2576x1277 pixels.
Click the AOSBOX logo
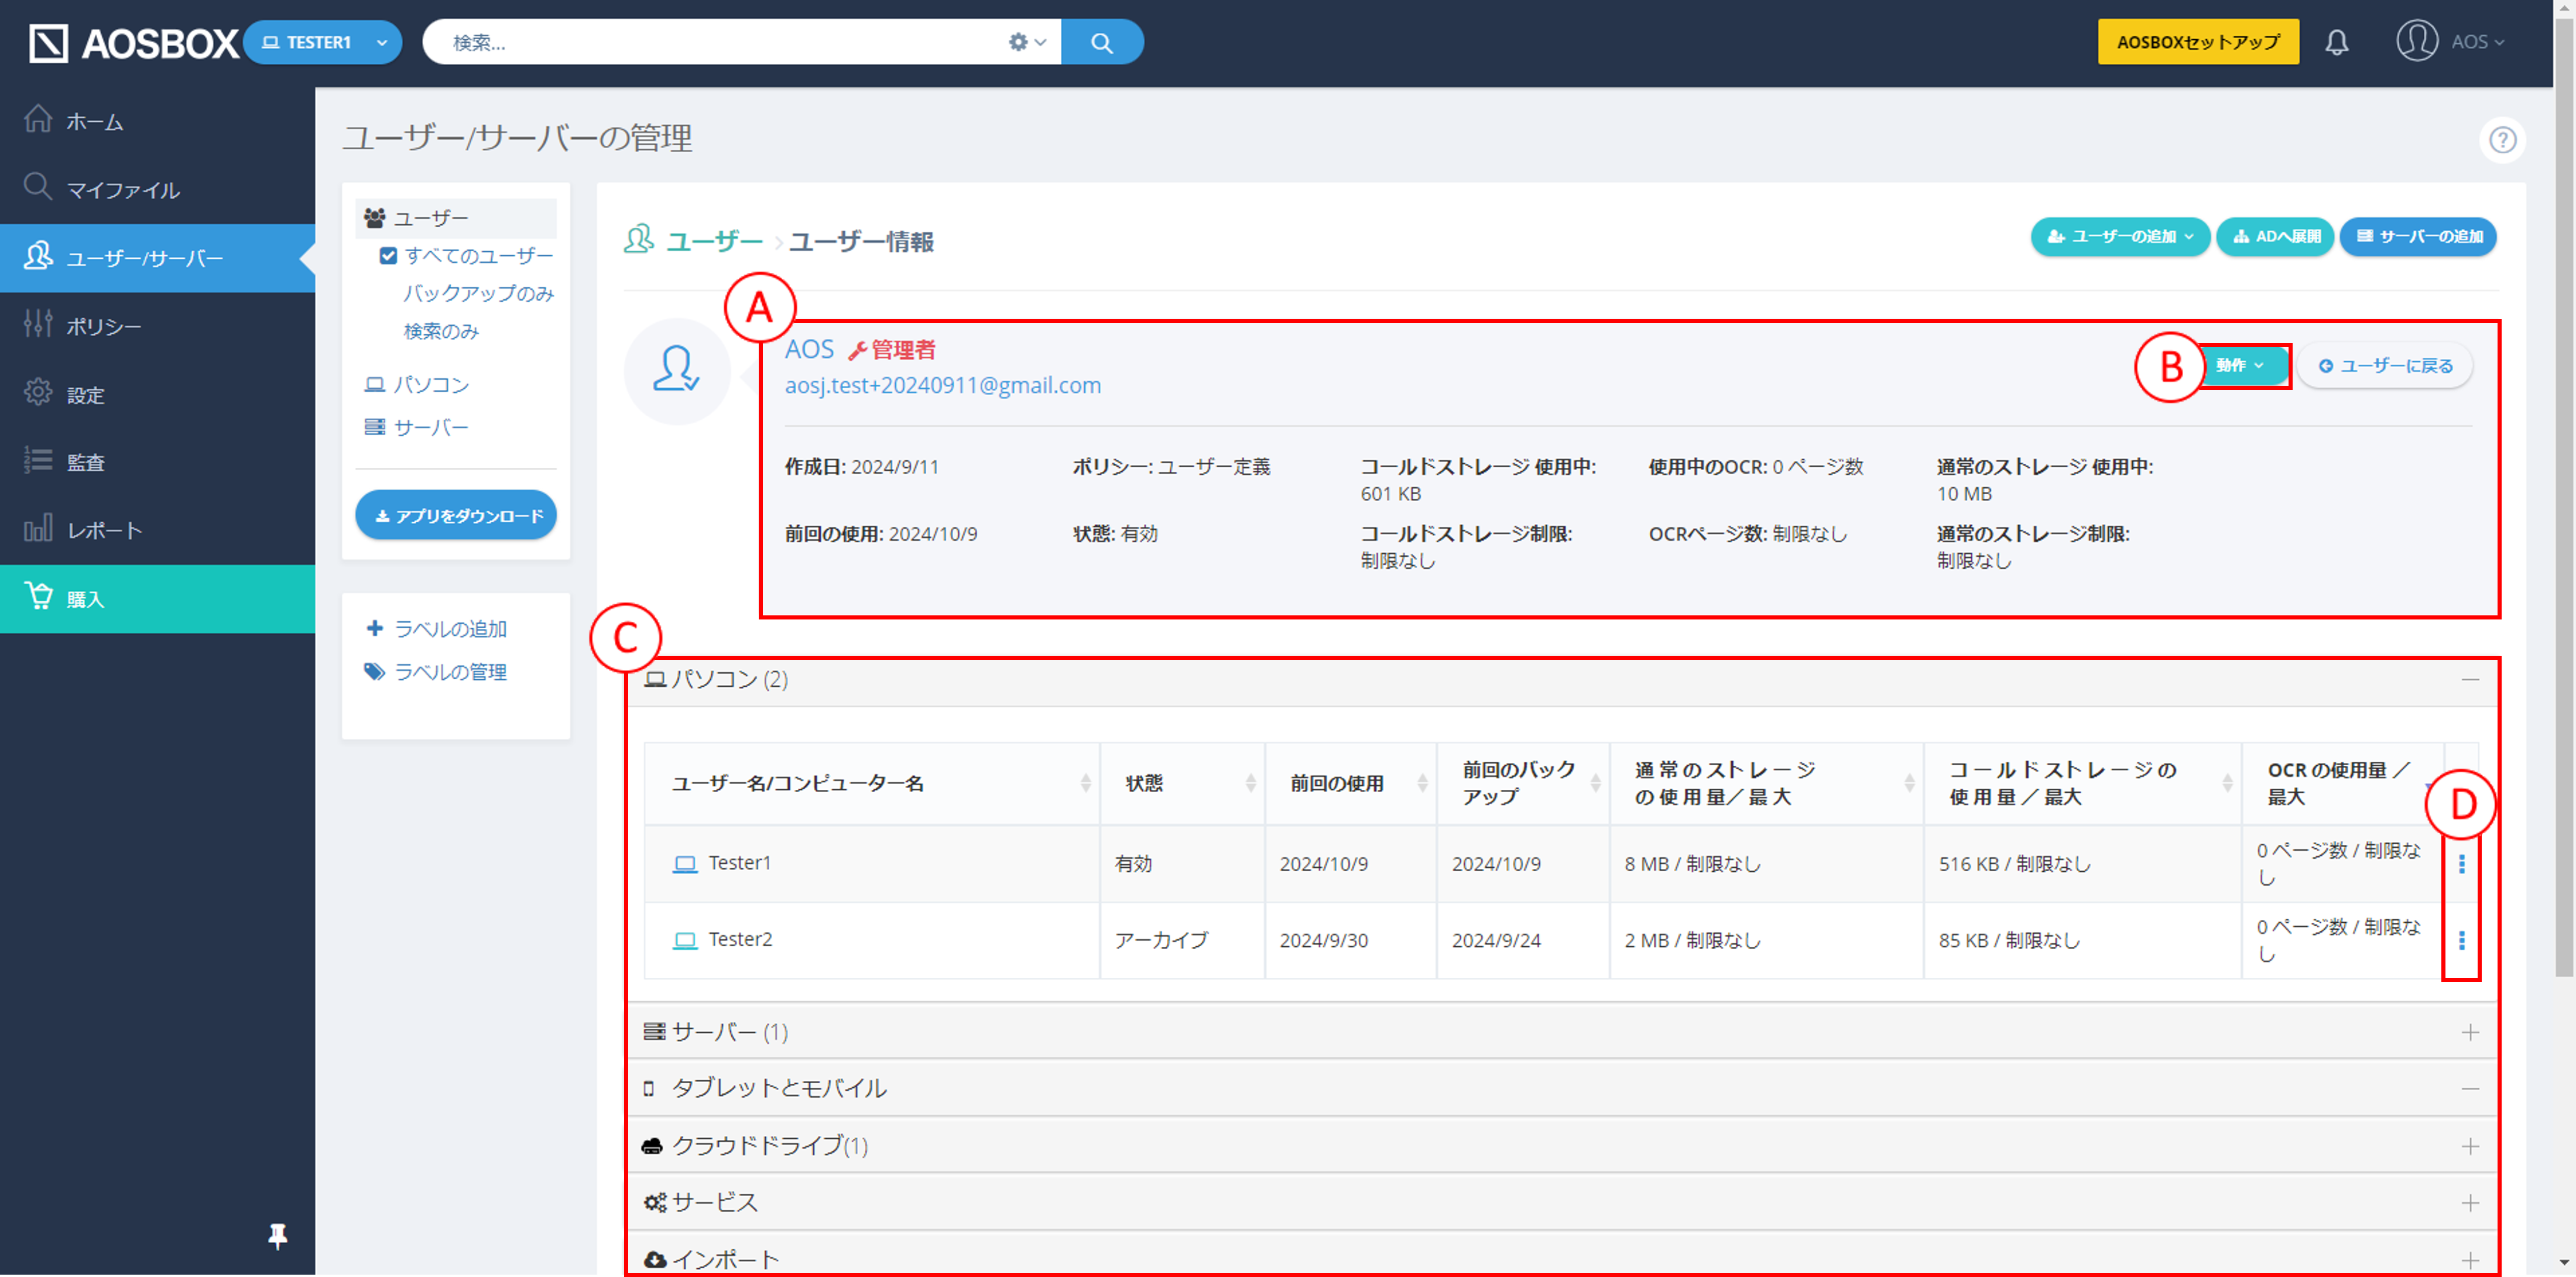(x=133, y=43)
